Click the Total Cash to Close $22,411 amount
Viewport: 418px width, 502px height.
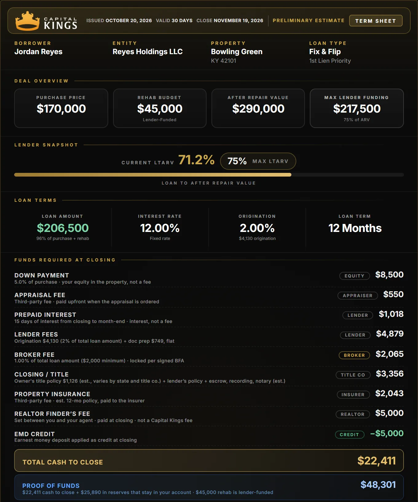point(377,461)
